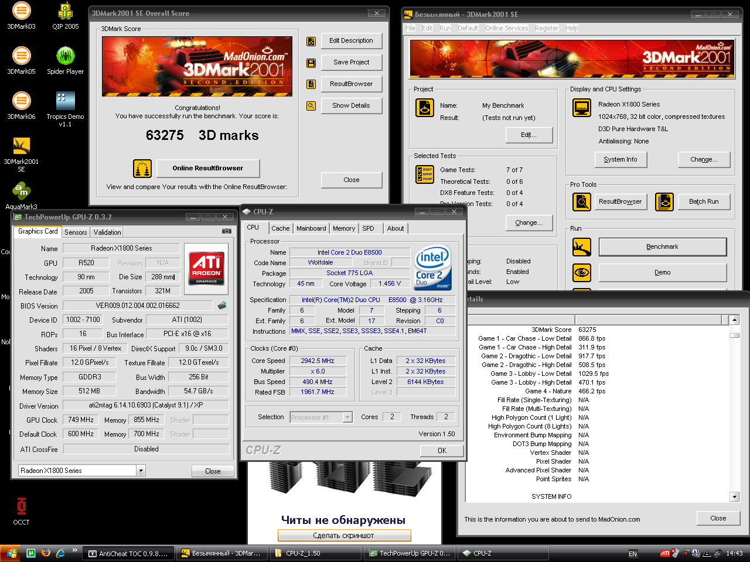The width and height of the screenshot is (750, 562).
Task: Click the Display and CPU Settings monitor icon
Action: (x=582, y=108)
